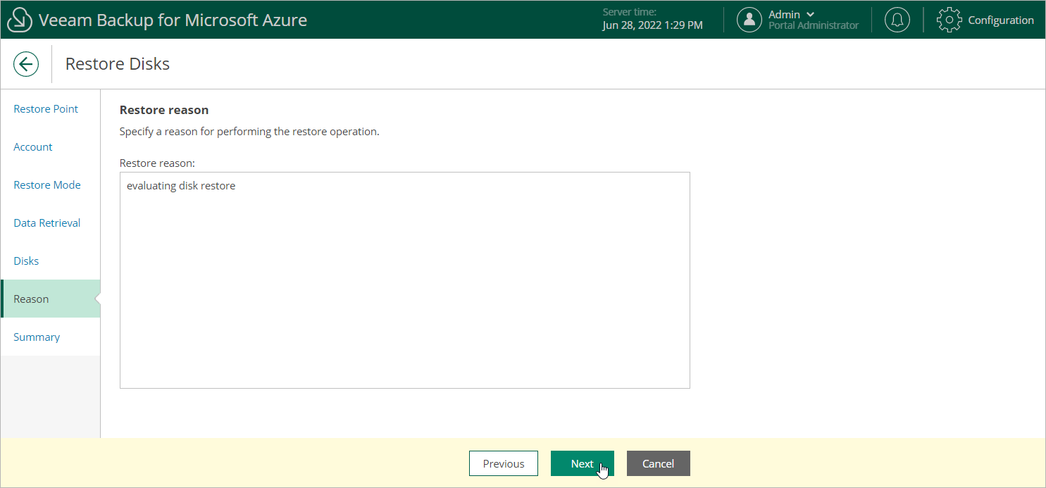
Task: Click the Restore Disks page title
Action: (x=118, y=64)
